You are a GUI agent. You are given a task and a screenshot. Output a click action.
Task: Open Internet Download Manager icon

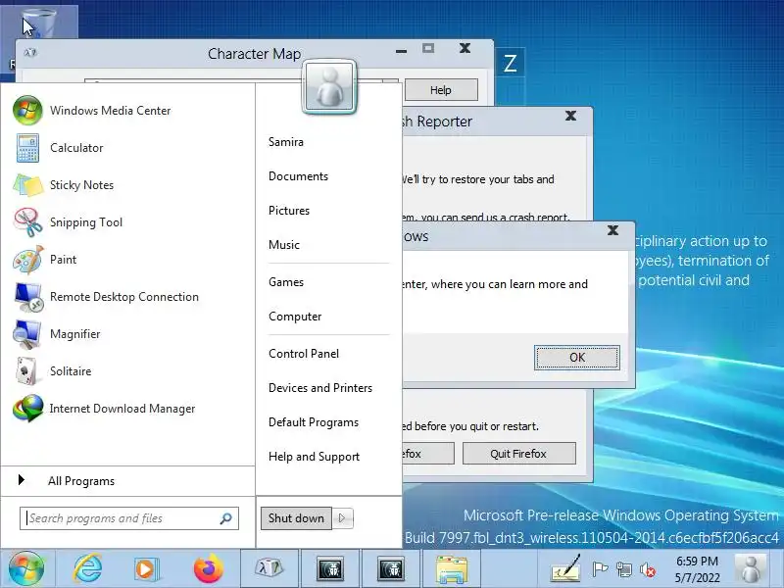(27, 409)
